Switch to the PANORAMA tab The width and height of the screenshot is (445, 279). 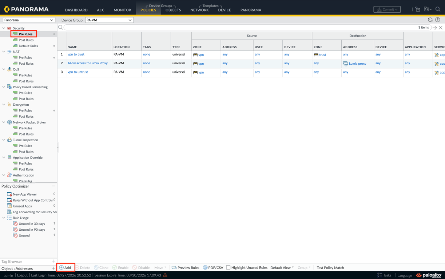pyautogui.click(x=251, y=10)
